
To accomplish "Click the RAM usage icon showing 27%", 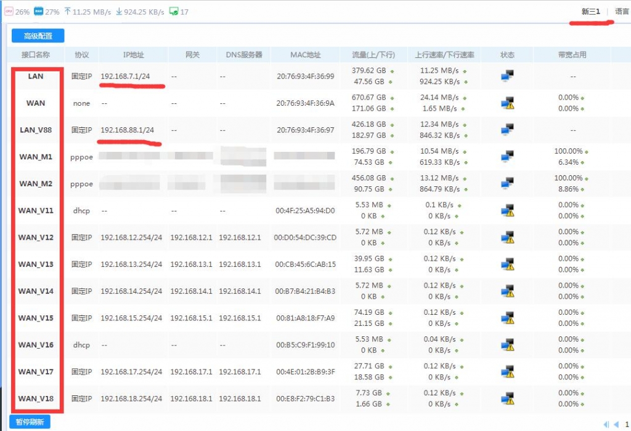I will 38,12.
